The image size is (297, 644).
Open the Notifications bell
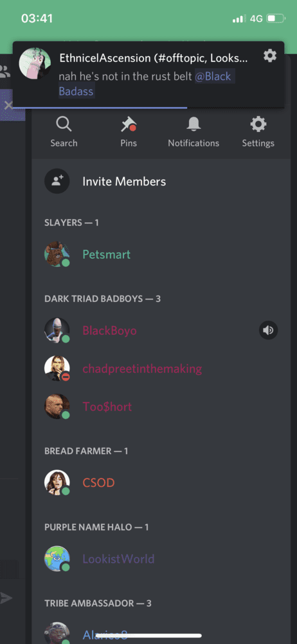194,124
